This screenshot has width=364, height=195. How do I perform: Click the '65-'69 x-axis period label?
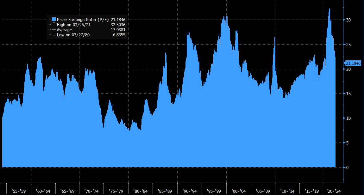[x=67, y=191]
